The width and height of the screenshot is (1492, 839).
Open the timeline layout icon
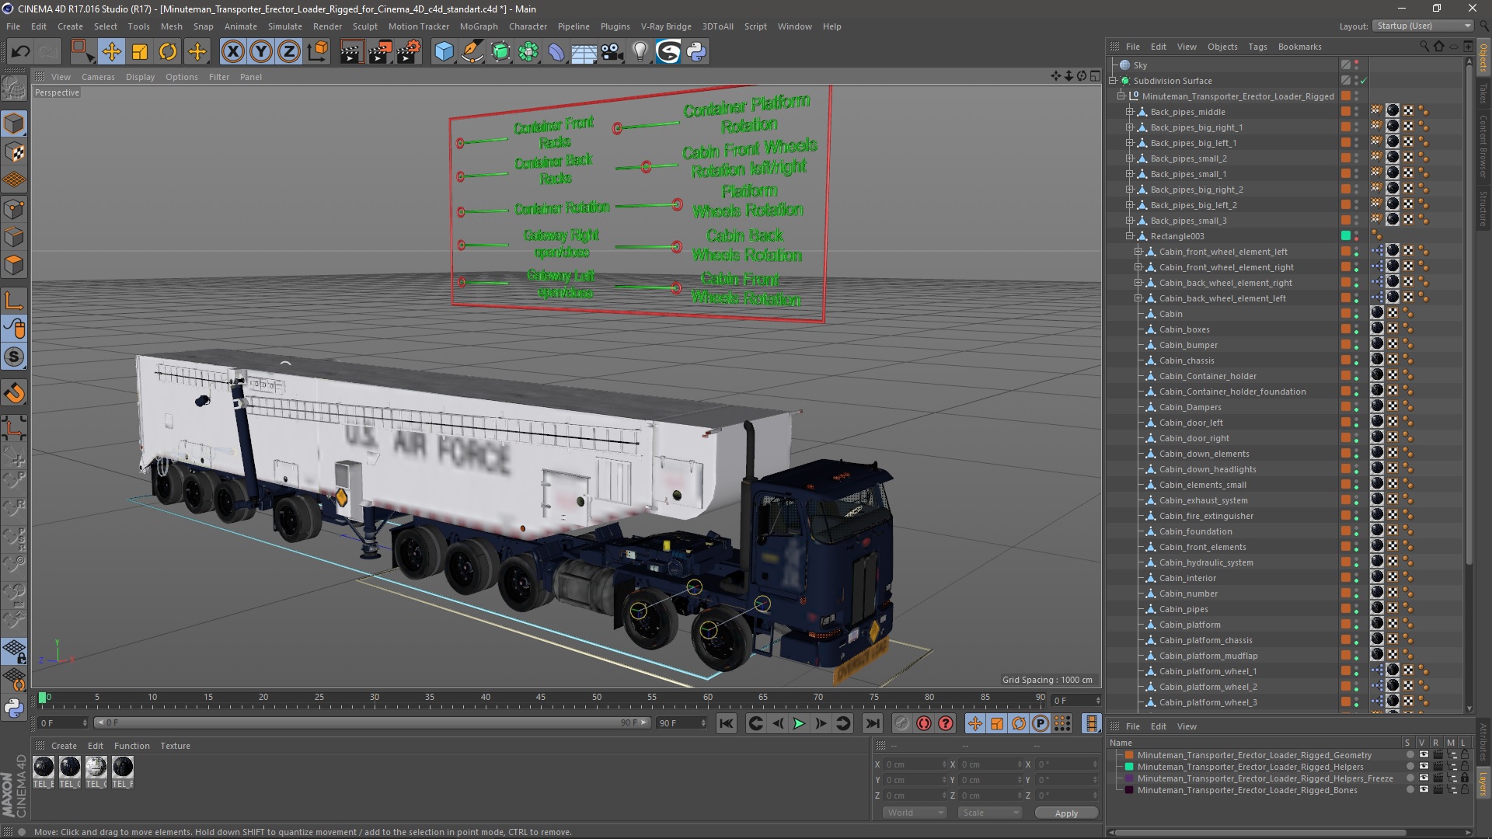coord(1092,723)
